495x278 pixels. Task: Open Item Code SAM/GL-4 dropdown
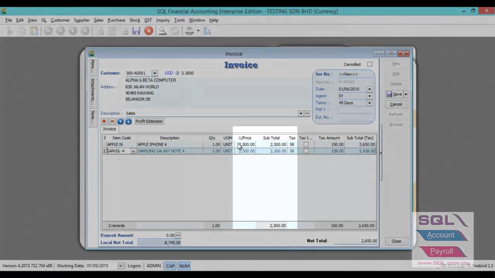[133, 151]
